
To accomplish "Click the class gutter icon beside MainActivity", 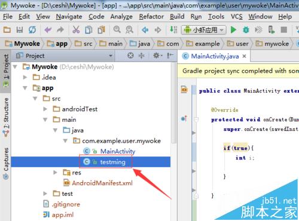I will (x=184, y=90).
